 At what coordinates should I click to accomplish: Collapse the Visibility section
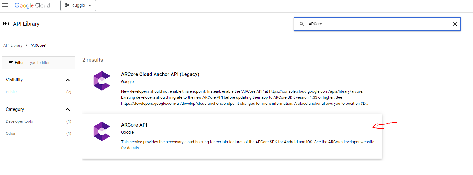[x=68, y=80]
